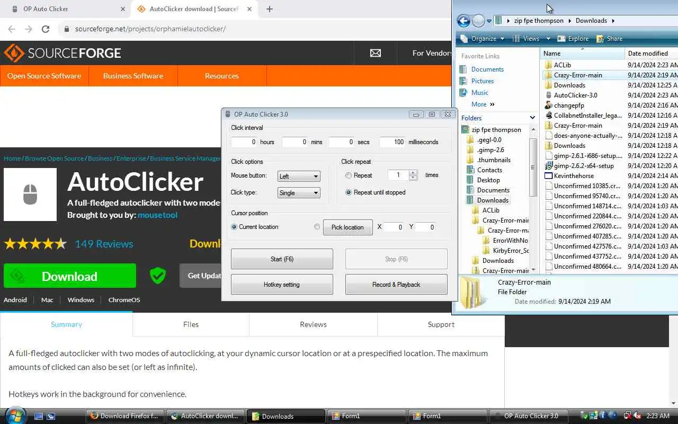Select Repeat until stopped option
This screenshot has width=678, height=424.
click(x=348, y=192)
